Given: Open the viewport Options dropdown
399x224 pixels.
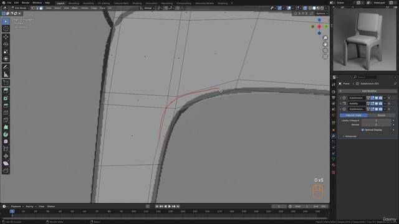Looking at the screenshot, I should click(322, 14).
